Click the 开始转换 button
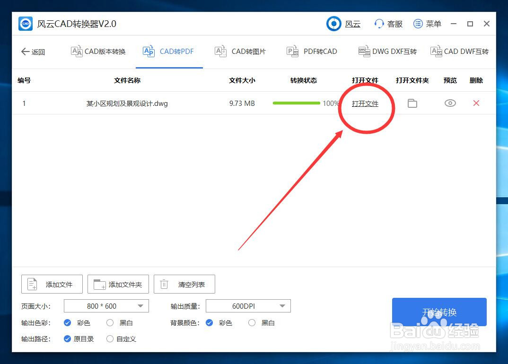This screenshot has height=364, width=508. click(439, 312)
